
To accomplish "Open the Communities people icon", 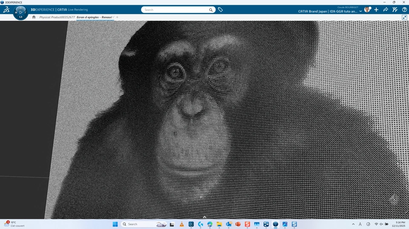I will [x=395, y=10].
